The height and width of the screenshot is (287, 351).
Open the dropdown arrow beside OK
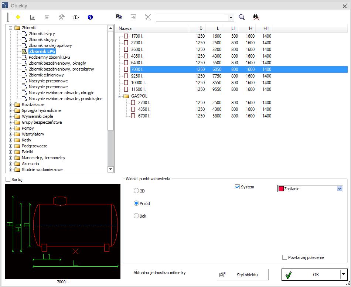click(343, 274)
